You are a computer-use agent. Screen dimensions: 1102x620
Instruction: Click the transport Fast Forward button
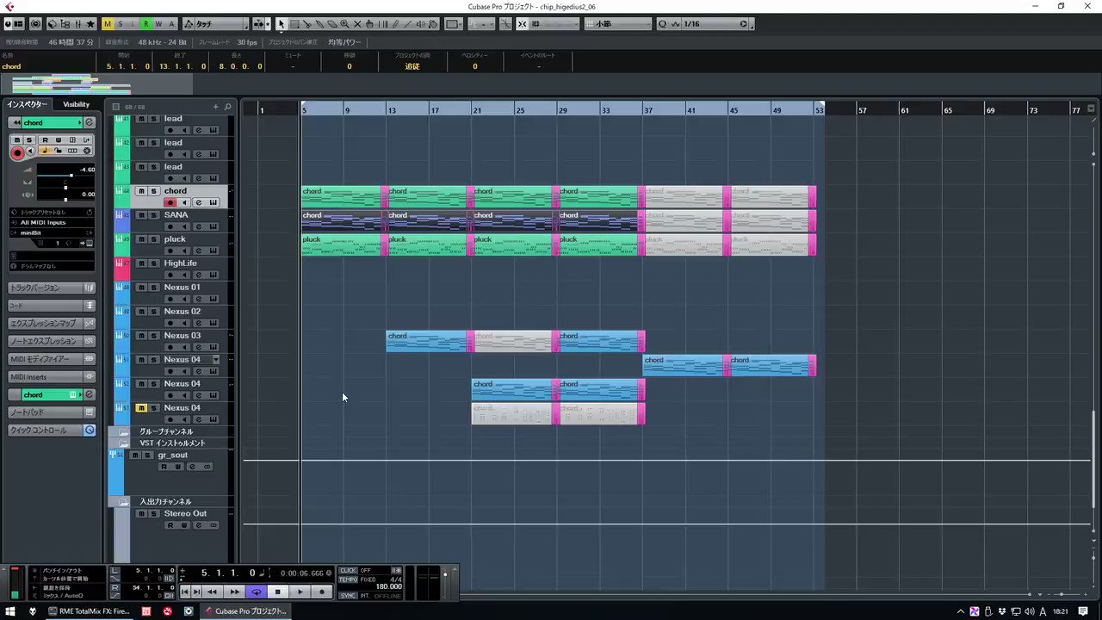pyautogui.click(x=234, y=592)
